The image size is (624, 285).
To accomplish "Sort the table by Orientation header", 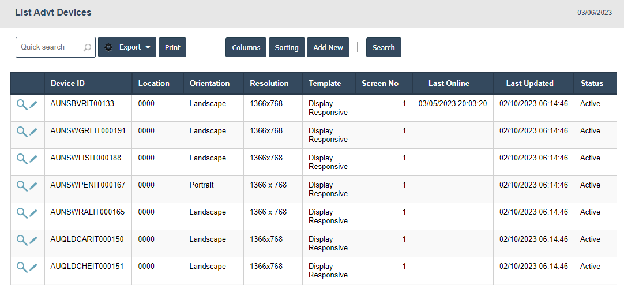I will pyautogui.click(x=209, y=84).
